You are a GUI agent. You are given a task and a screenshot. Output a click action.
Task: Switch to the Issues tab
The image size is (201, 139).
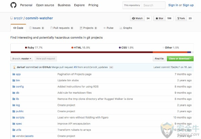(37, 28)
